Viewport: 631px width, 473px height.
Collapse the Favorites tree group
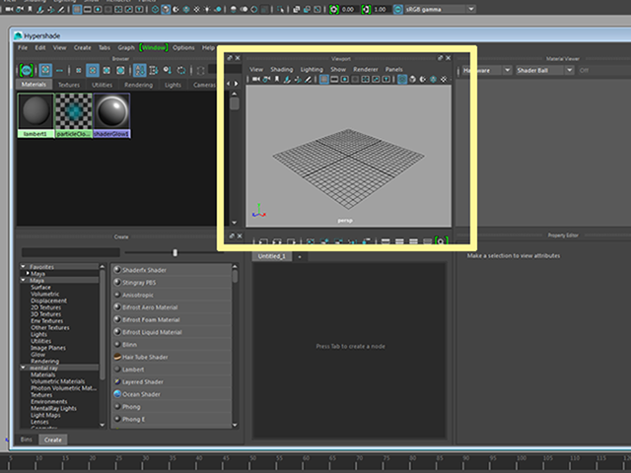point(23,267)
